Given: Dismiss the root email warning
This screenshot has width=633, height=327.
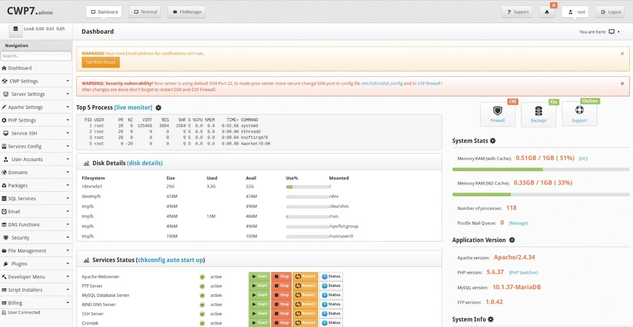Looking at the screenshot, I should [x=622, y=54].
